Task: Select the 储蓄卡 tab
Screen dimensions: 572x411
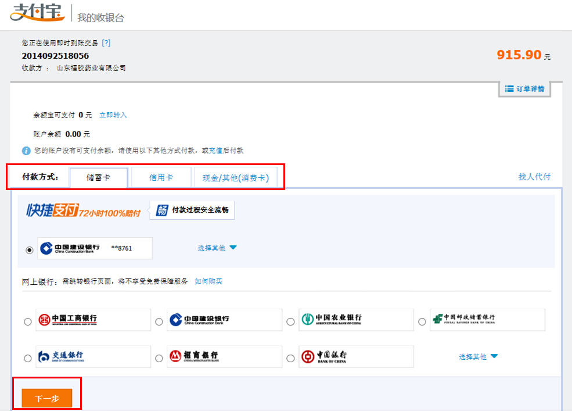Action: pos(99,177)
